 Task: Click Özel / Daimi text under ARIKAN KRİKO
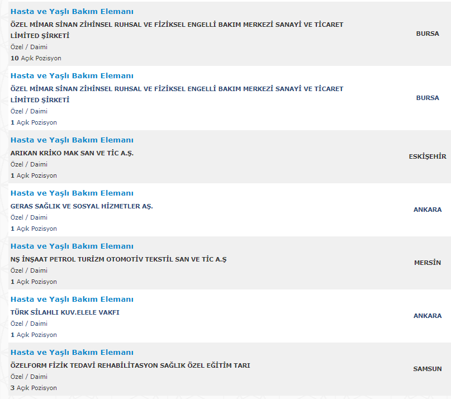29,164
